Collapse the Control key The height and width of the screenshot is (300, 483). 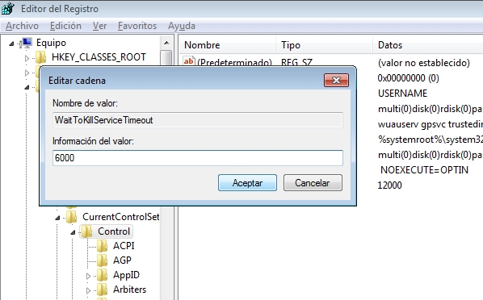73,232
